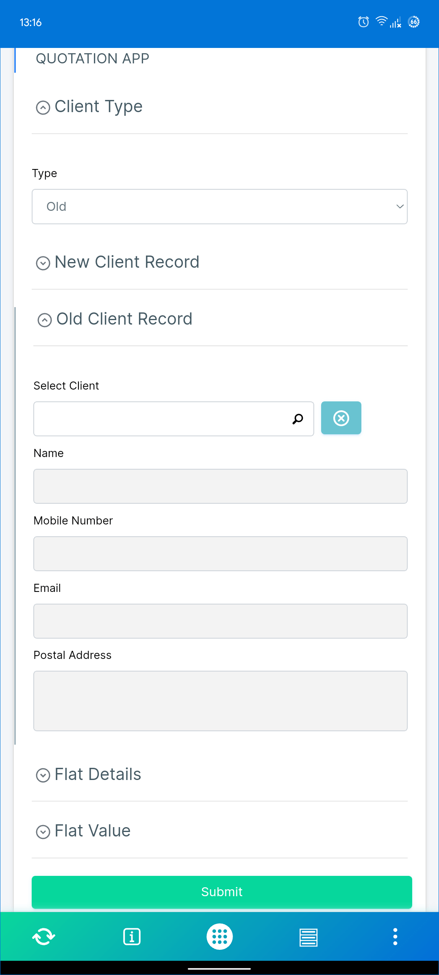Image resolution: width=439 pixels, height=975 pixels.
Task: Open the apps grid icon in bottom bar
Action: click(219, 937)
